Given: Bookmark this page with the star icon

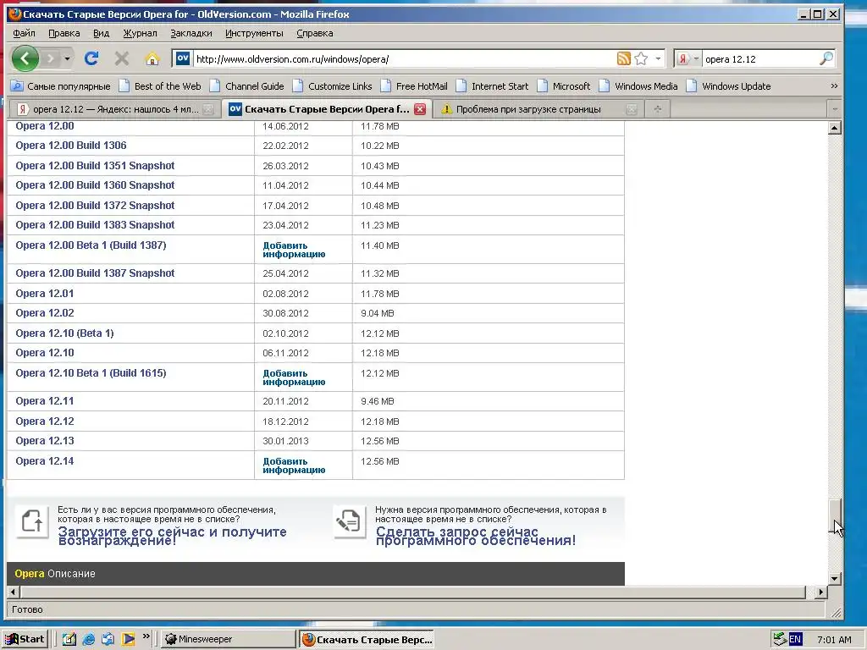Looking at the screenshot, I should (x=641, y=58).
